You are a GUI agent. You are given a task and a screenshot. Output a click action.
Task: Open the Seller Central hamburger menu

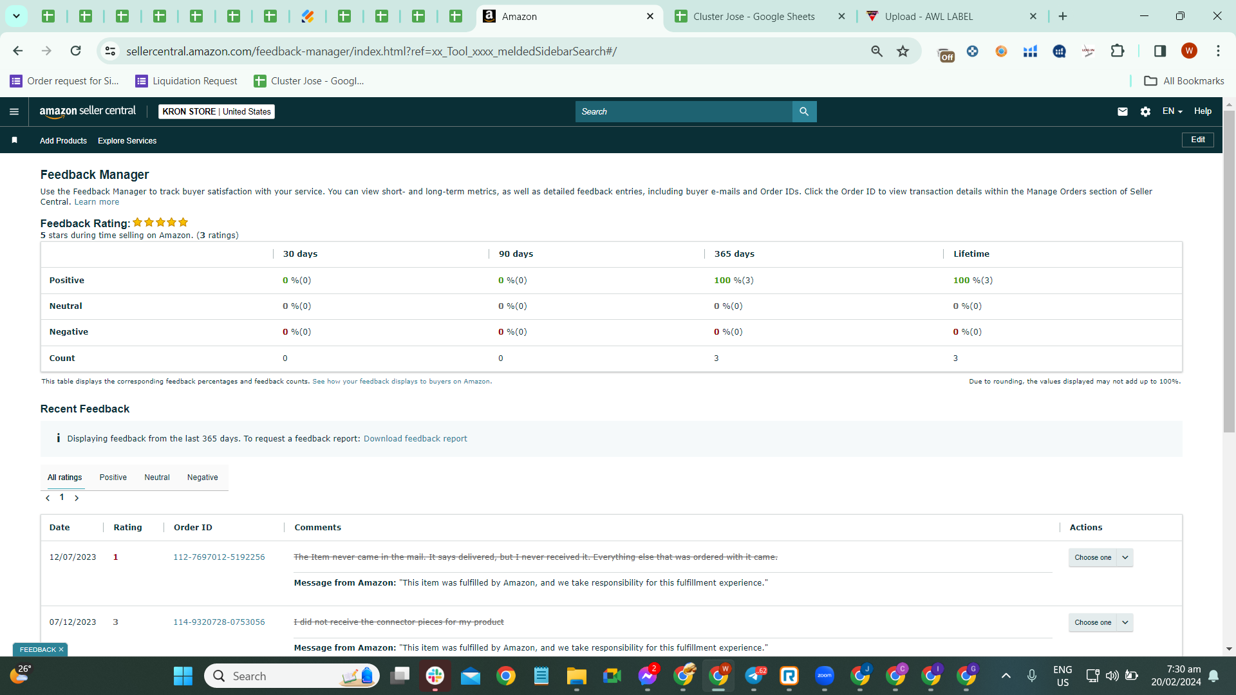pyautogui.click(x=14, y=111)
